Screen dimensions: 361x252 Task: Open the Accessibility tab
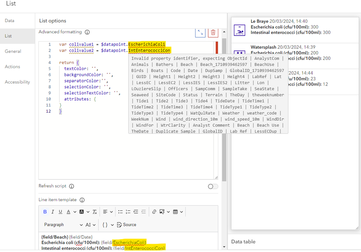[x=17, y=82]
